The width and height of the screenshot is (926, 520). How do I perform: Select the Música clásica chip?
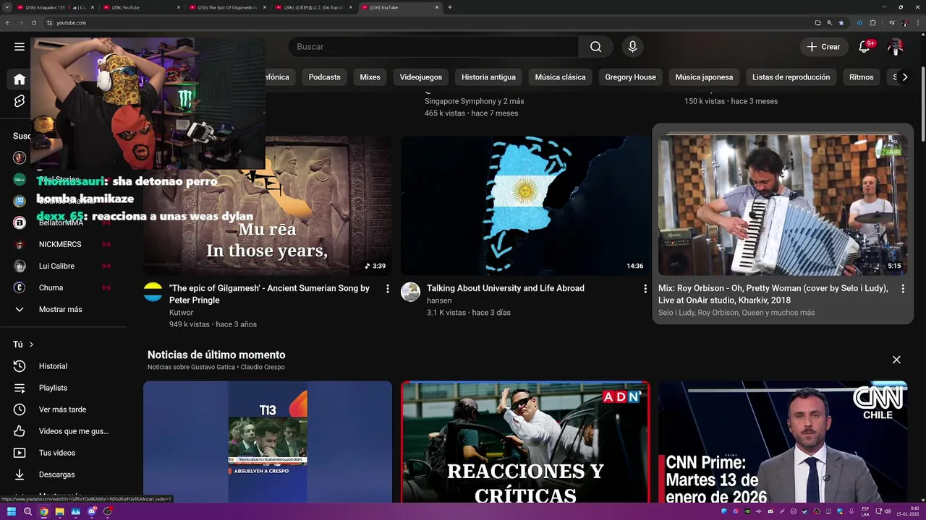coord(560,77)
